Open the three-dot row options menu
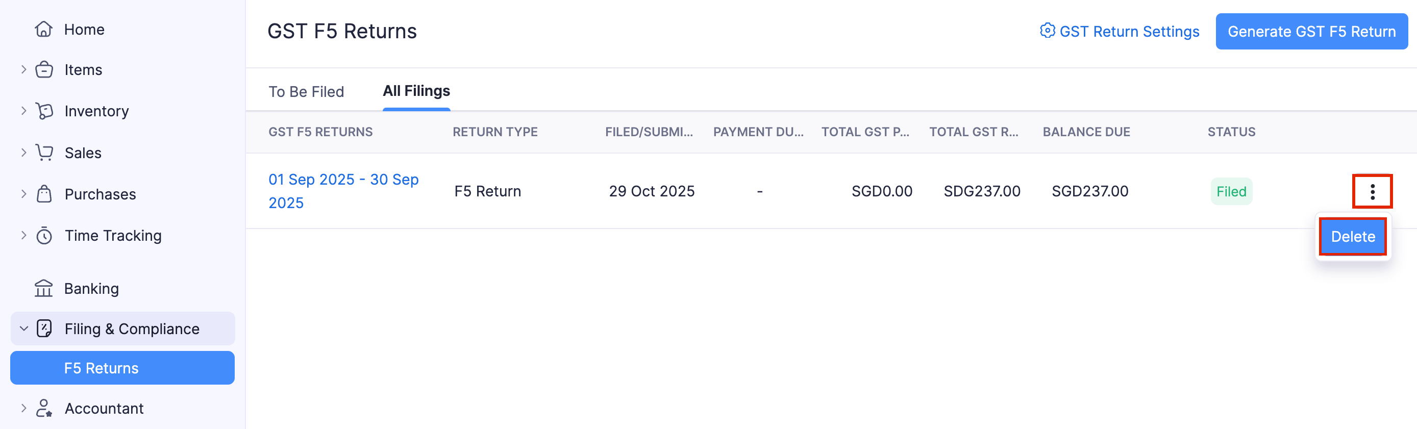This screenshot has height=429, width=1417. 1372,191
